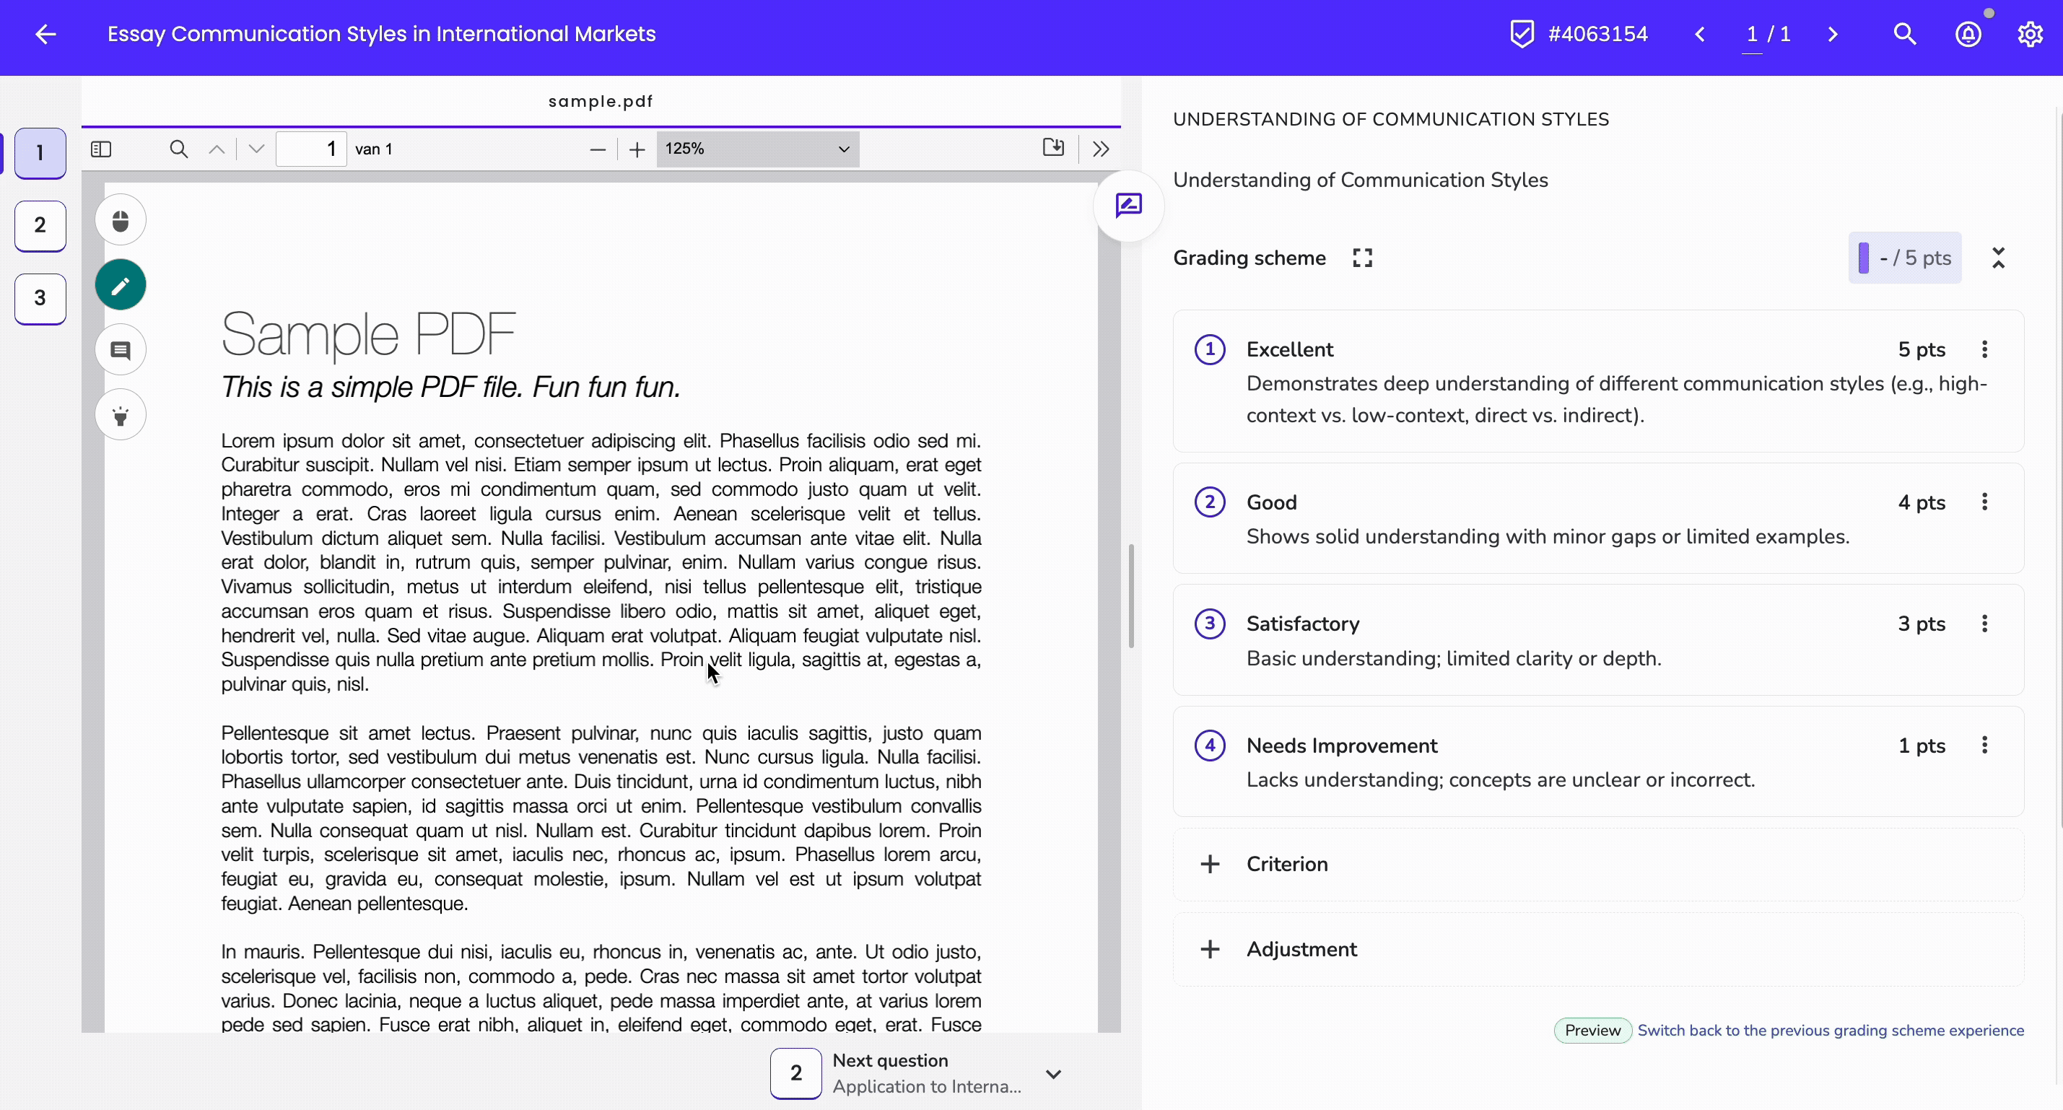Download the sample.pdf file

click(x=1053, y=147)
